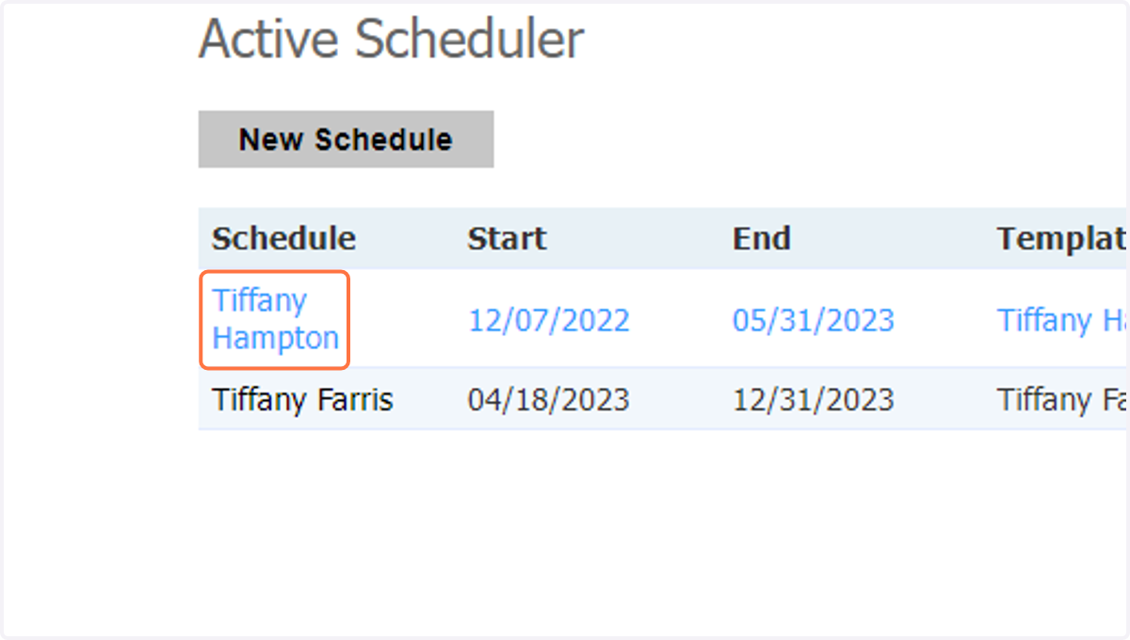
Task: Click the Active Scheduler page heading
Action: click(x=392, y=40)
